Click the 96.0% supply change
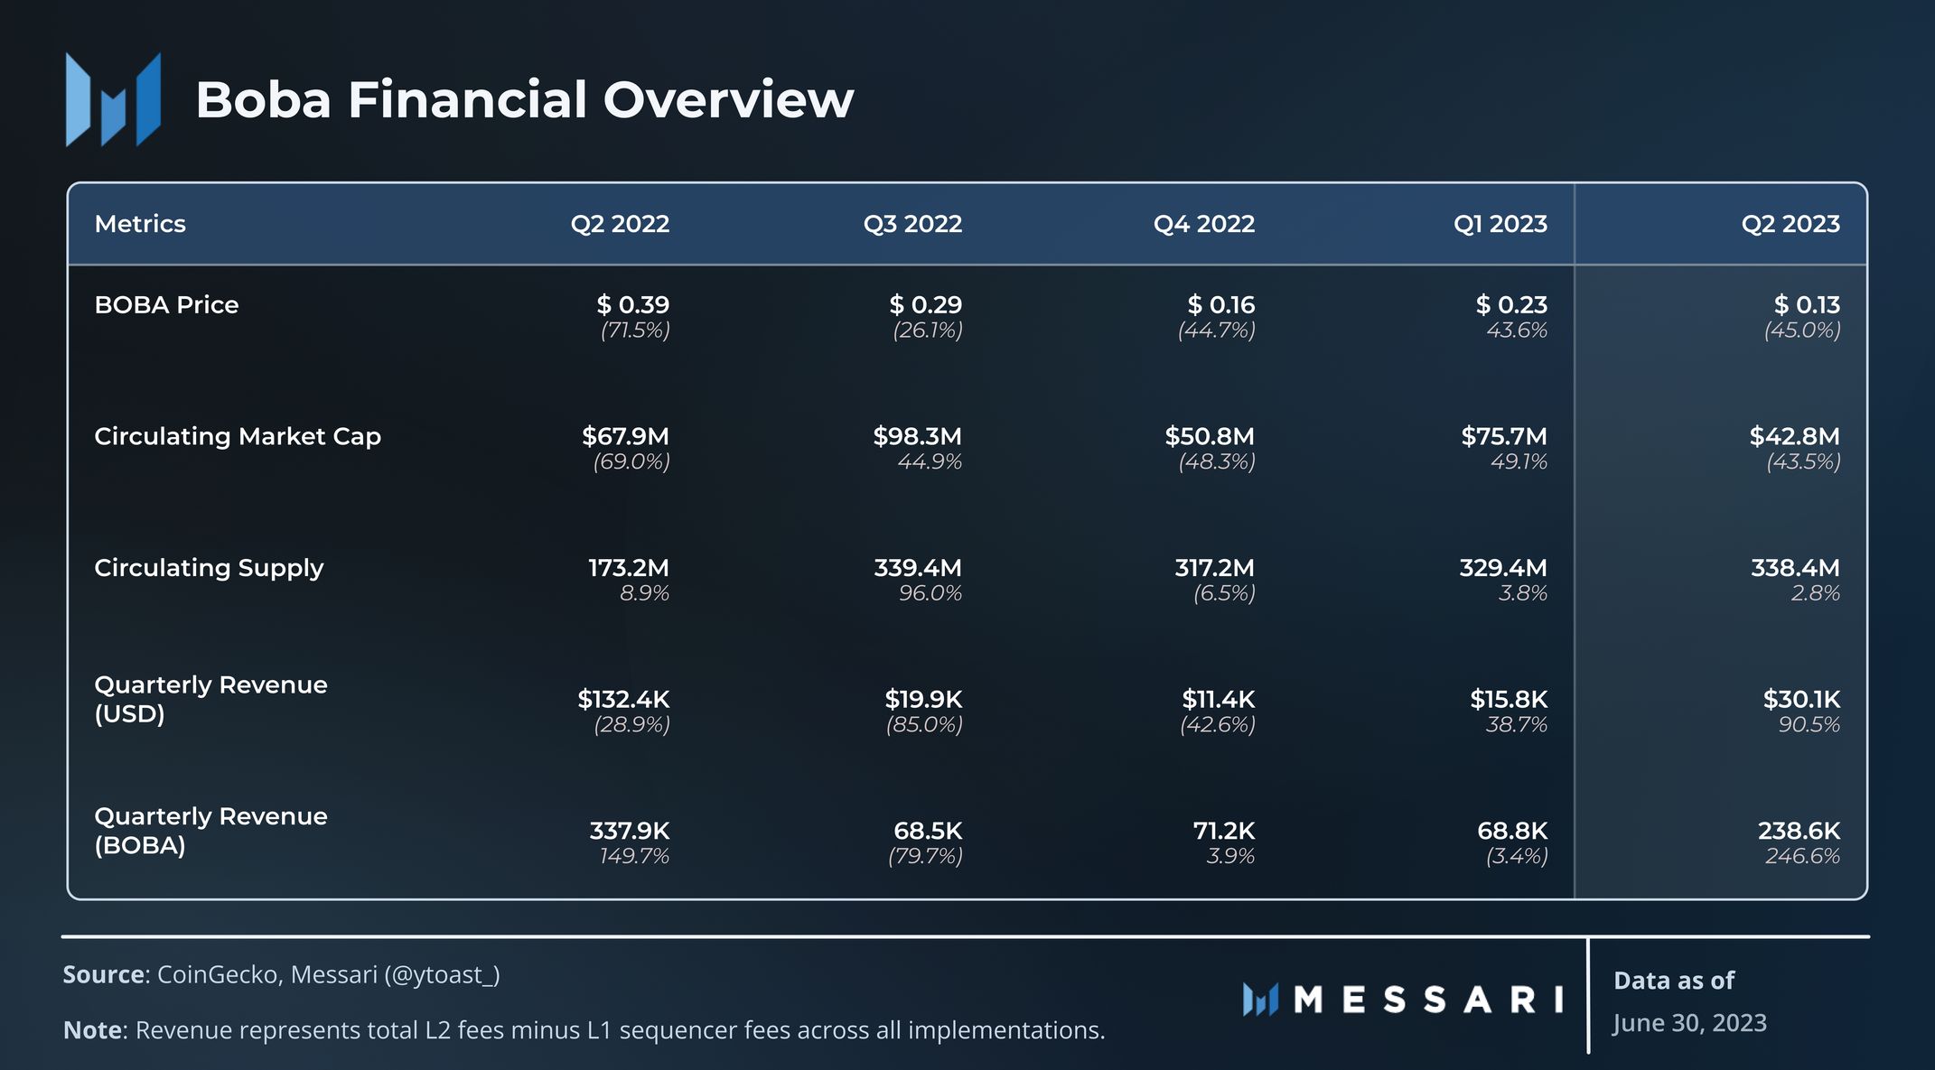The width and height of the screenshot is (1935, 1070). tap(930, 593)
